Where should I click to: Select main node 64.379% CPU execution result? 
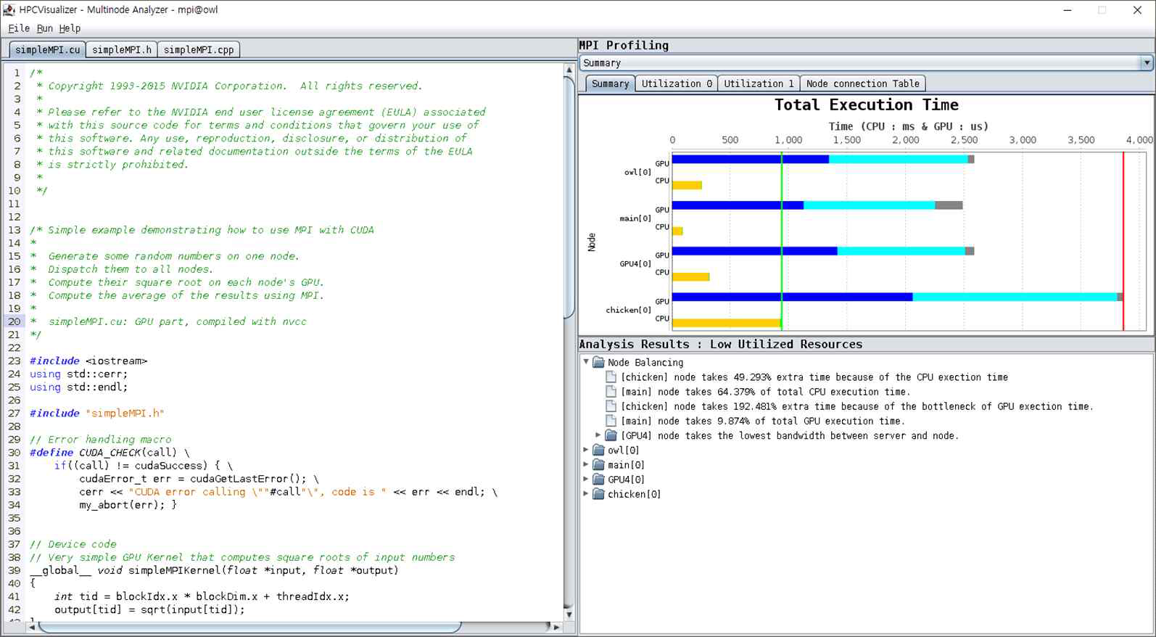pyautogui.click(x=765, y=392)
